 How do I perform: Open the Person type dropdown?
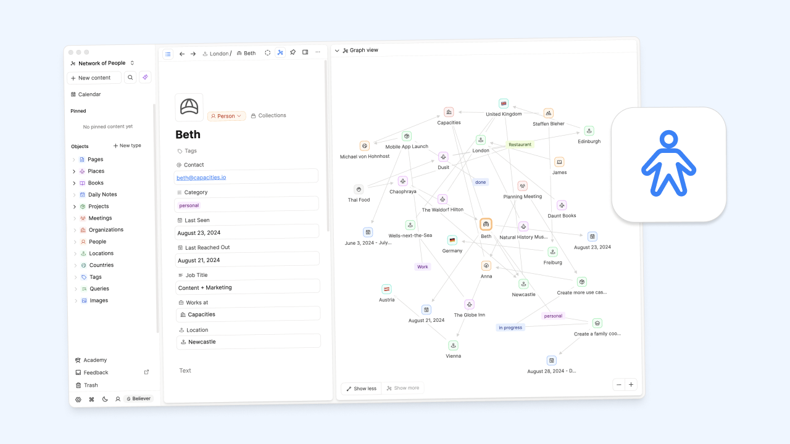coord(227,116)
